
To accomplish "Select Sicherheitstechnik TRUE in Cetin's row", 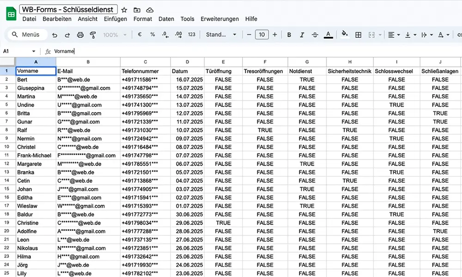I will tap(350, 181).
